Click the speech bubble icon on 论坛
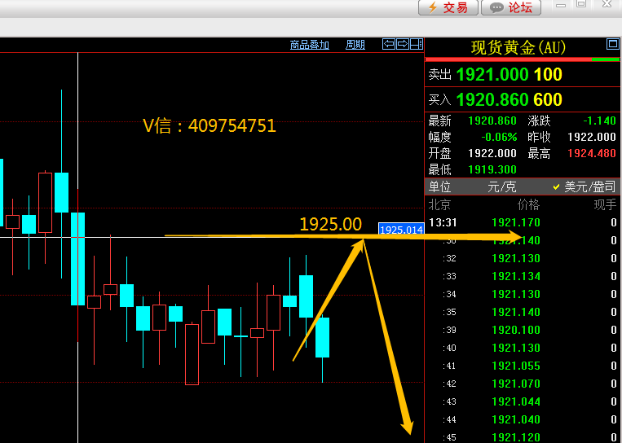The width and height of the screenshot is (622, 443). [496, 8]
